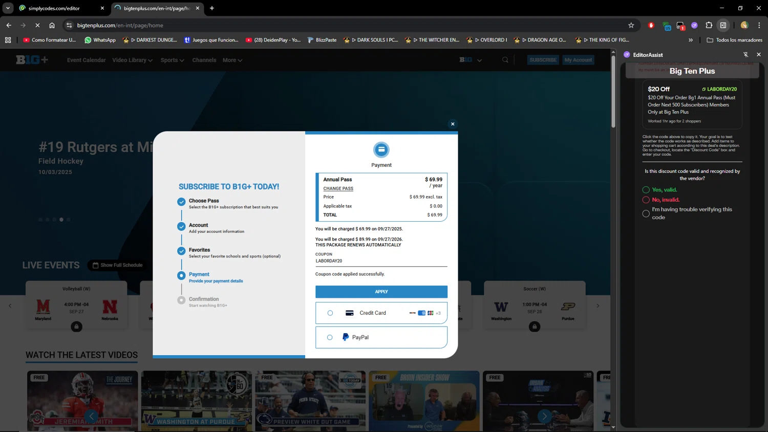
Task: Click the lock icon on Washington vs Purdue card
Action: 535,327
